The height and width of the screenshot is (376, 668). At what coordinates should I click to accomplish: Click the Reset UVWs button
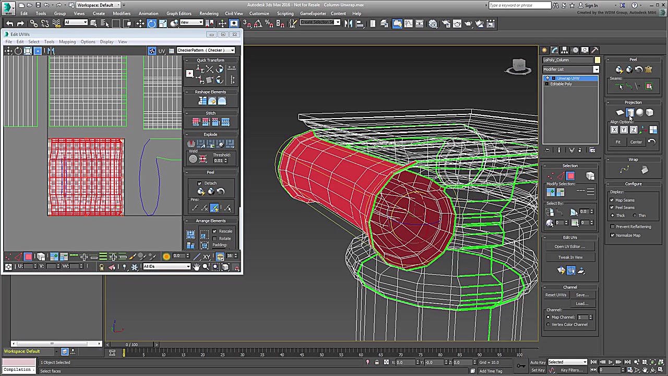[556, 295]
